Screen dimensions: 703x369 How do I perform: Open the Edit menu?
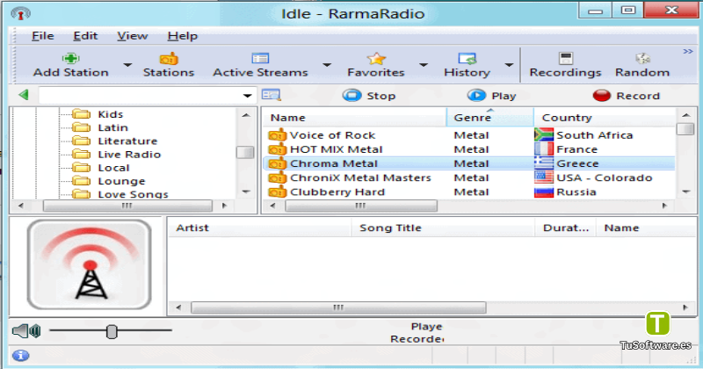(x=85, y=36)
